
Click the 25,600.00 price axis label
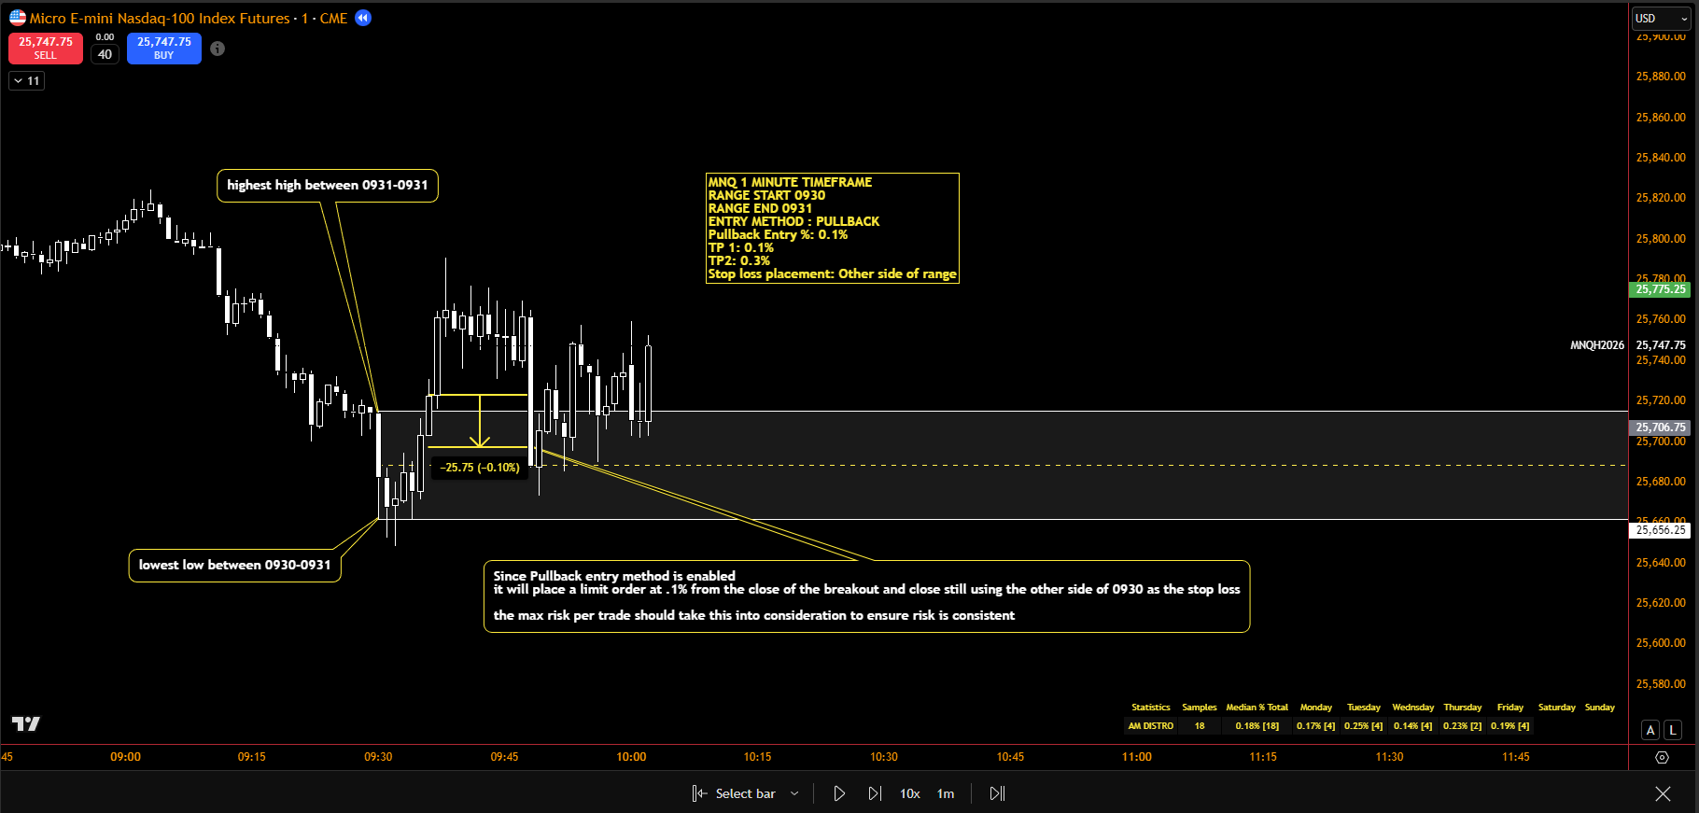[x=1661, y=643]
